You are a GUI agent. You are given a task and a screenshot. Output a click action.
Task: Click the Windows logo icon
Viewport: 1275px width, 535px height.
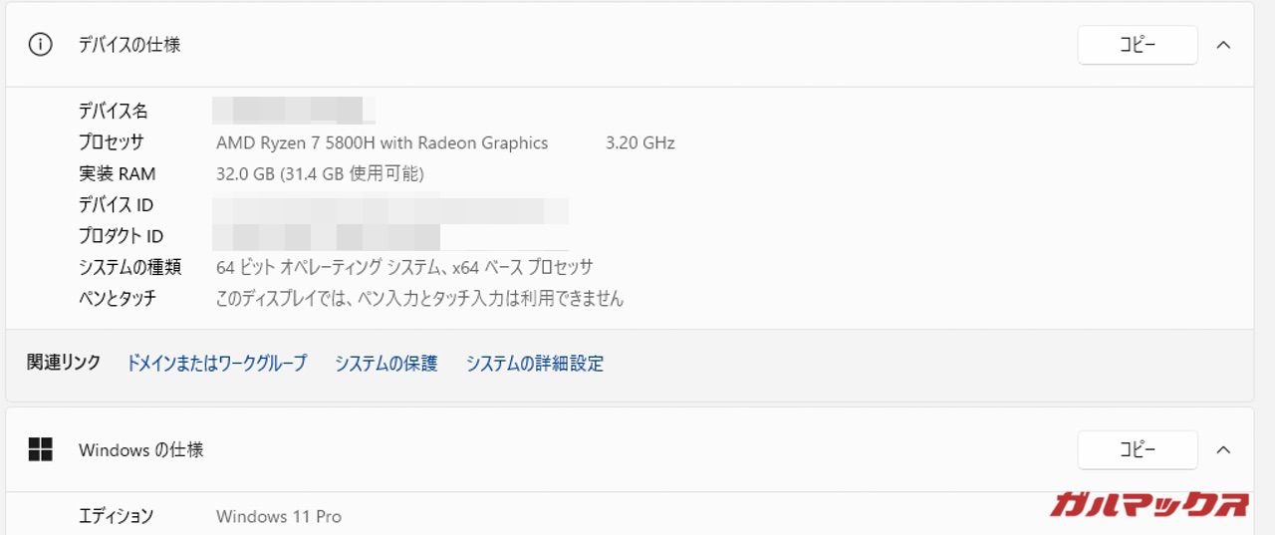point(40,450)
